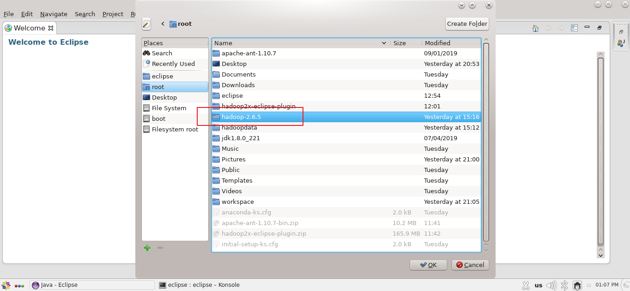Select the Templates folder

(x=346, y=180)
